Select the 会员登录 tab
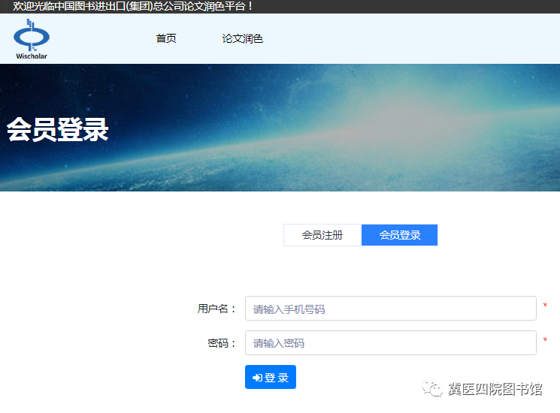Viewport: 560px width, 413px height. click(400, 235)
